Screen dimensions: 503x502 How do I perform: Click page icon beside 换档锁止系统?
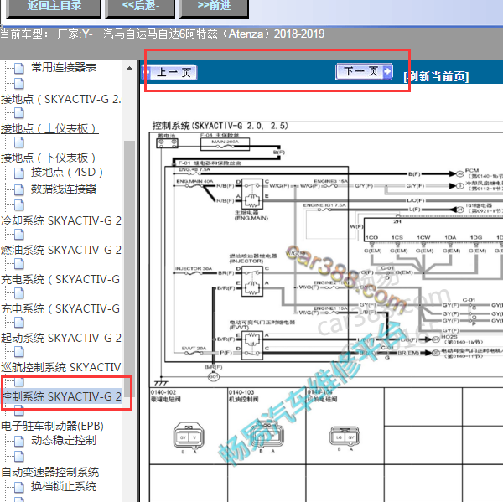(19, 488)
